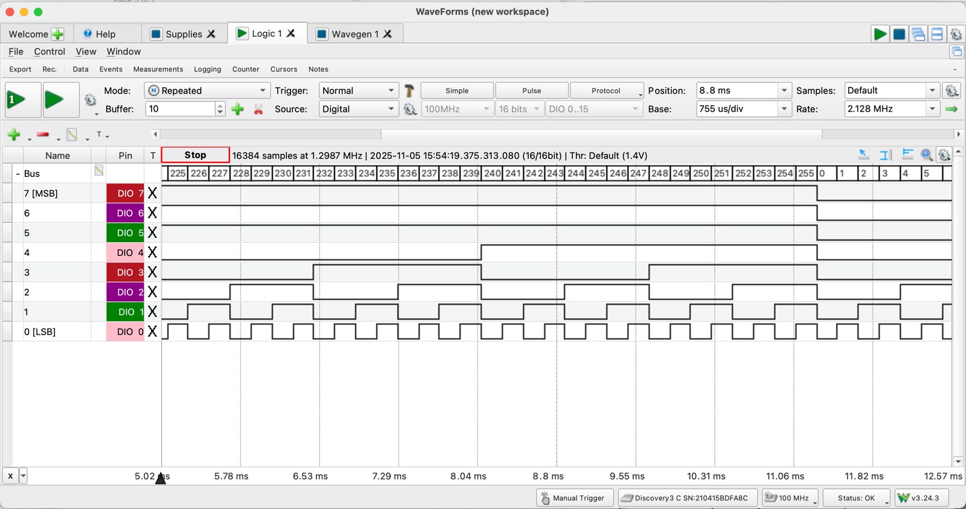
Task: Remove selected channel with the red minus icon
Action: [43, 135]
